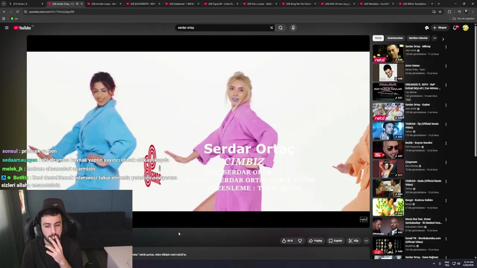Open the account avatar menu
The height and width of the screenshot is (268, 477).
[x=465, y=28]
